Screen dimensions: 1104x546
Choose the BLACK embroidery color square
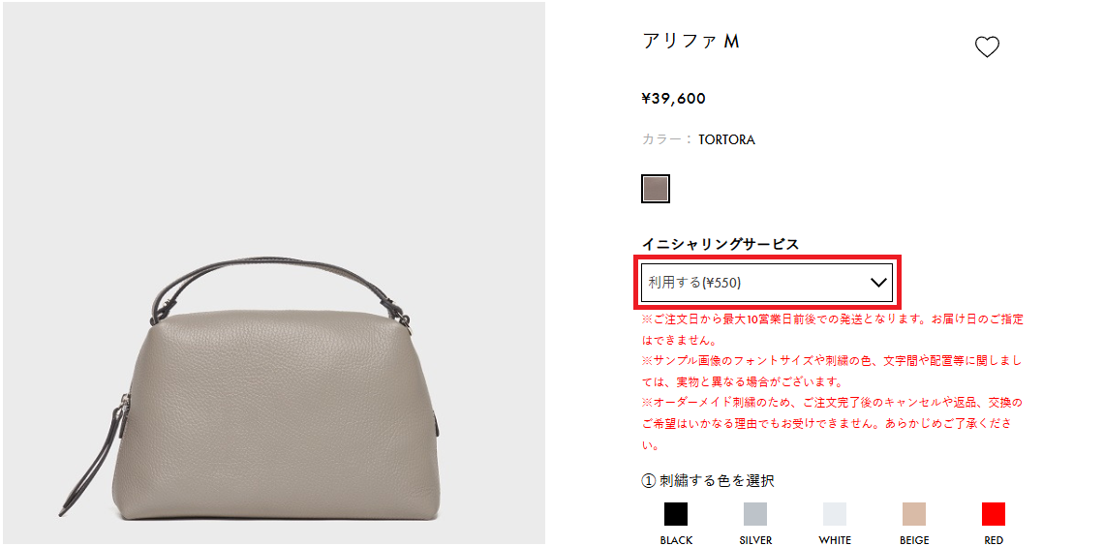point(676,514)
